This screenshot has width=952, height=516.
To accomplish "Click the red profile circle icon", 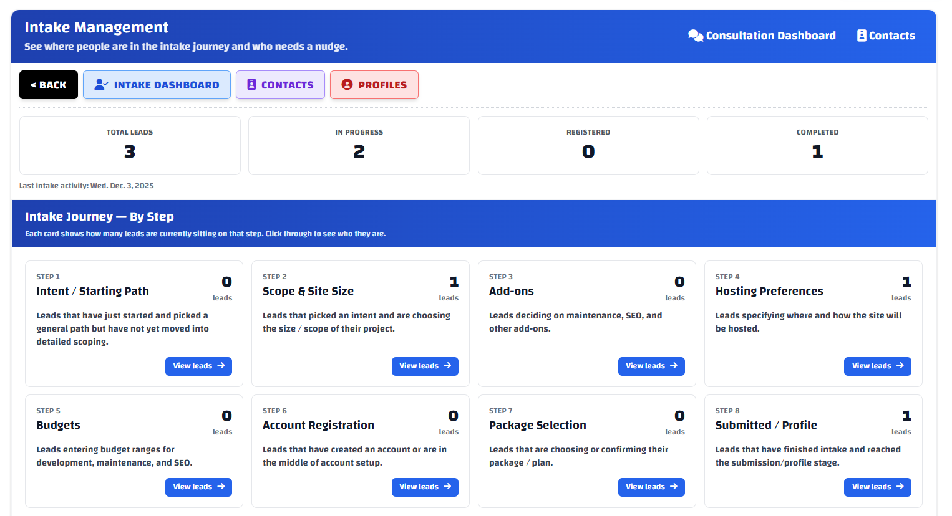I will (347, 85).
